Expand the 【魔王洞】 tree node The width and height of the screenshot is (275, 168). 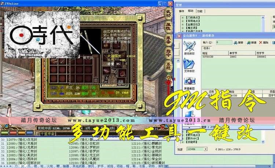[182, 28]
